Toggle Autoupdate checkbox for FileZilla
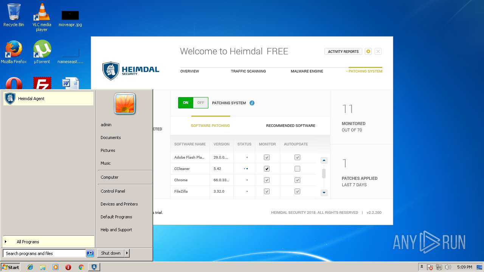484x272 pixels. (297, 191)
